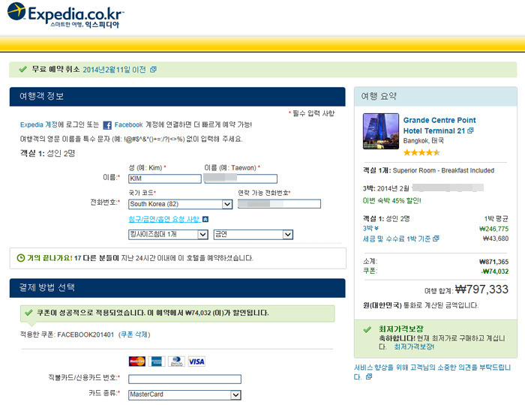This screenshot has height=405, width=525.
Task: Click the 2014년2월11일 이전 cancellation link
Action: coord(114,70)
